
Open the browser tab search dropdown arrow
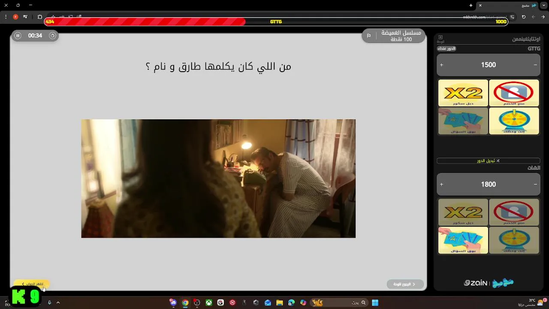coord(543,5)
